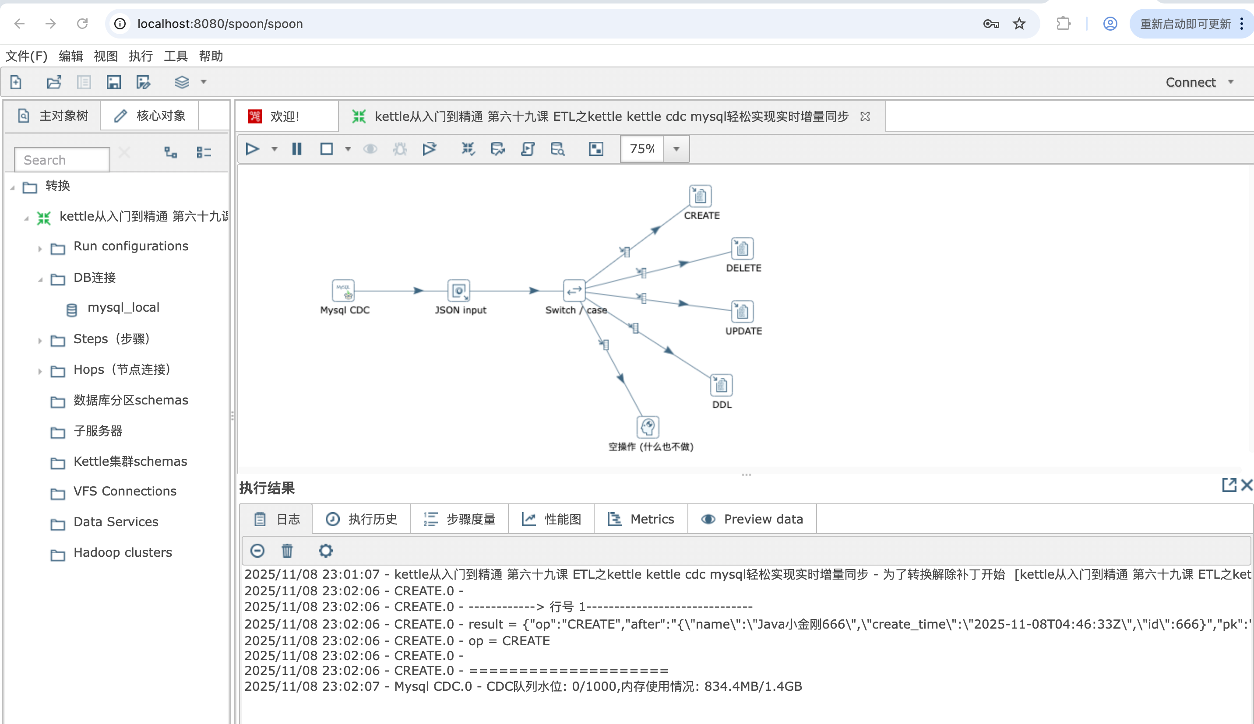Open the 75% zoom dropdown
Viewport: 1254px width, 724px height.
[x=676, y=149]
